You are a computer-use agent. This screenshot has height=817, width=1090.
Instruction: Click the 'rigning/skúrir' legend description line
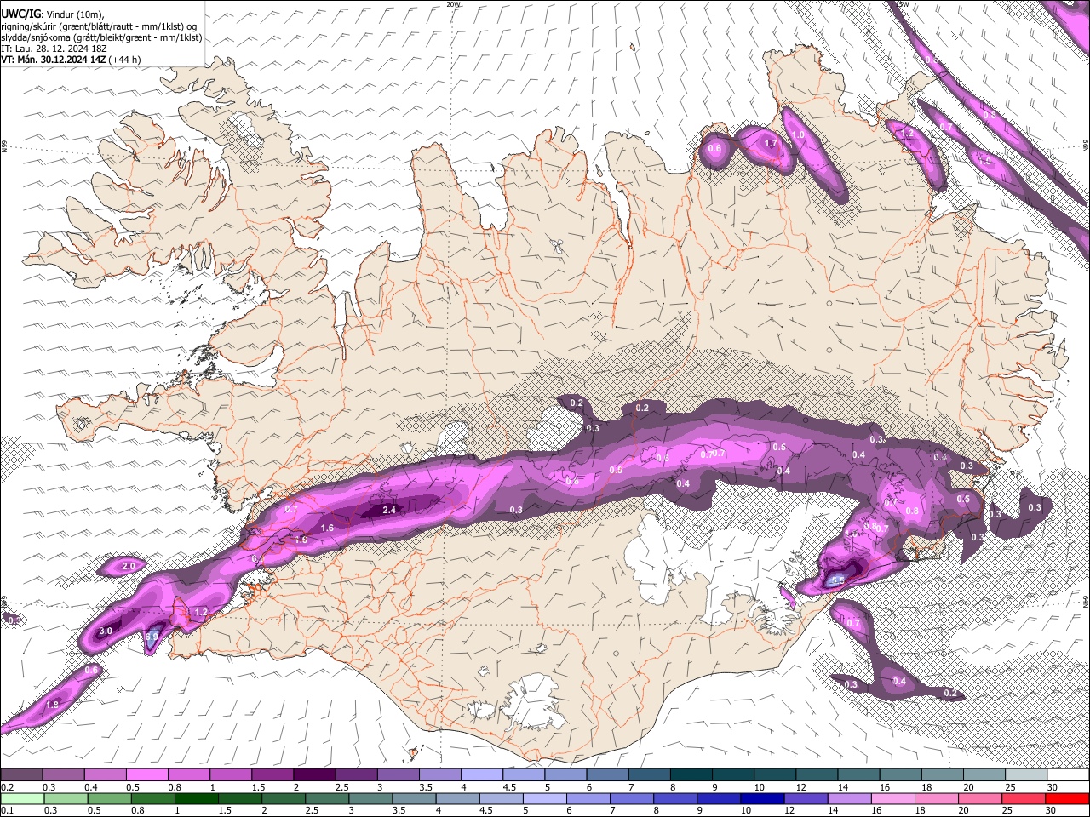(100, 26)
